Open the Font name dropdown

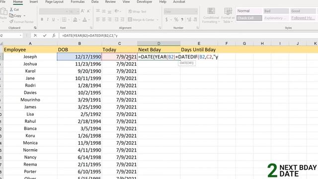(67, 11)
